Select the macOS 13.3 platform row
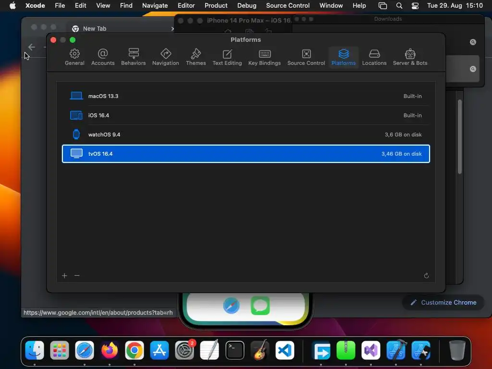The width and height of the screenshot is (492, 369). click(246, 96)
